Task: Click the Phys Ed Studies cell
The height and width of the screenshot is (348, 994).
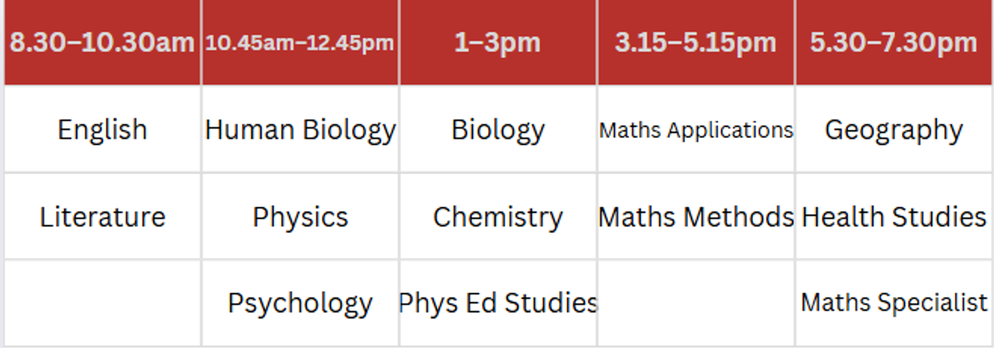Action: point(498,303)
